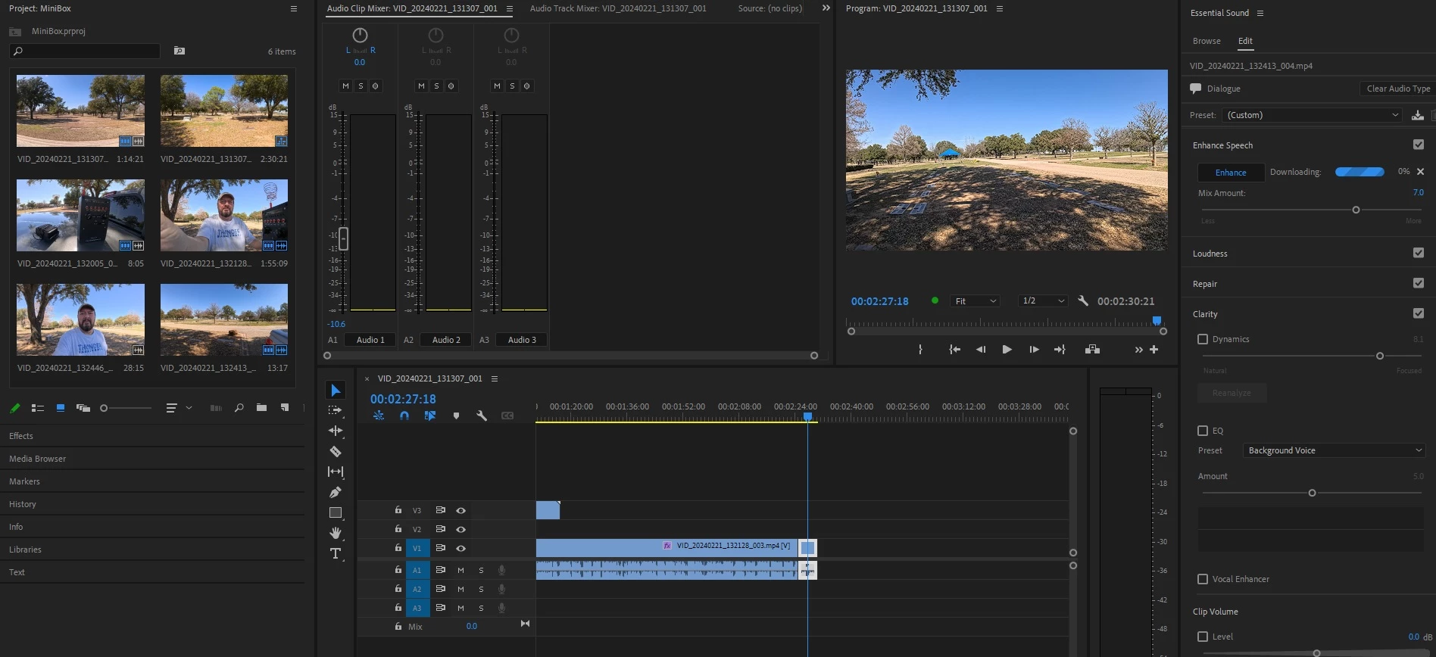Select the Rectangle tool

pyautogui.click(x=336, y=512)
